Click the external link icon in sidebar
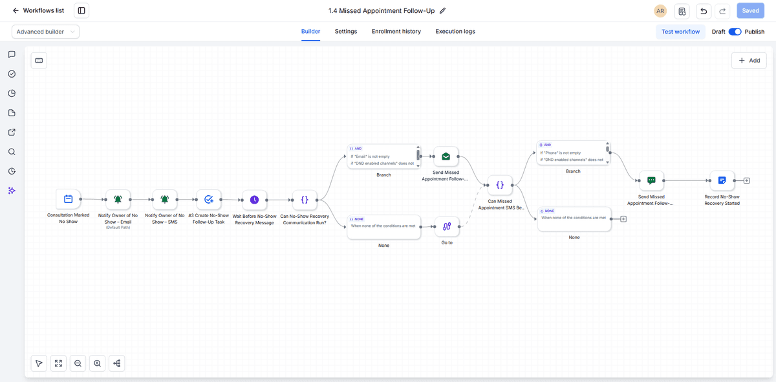This screenshot has width=776, height=382. (12, 133)
